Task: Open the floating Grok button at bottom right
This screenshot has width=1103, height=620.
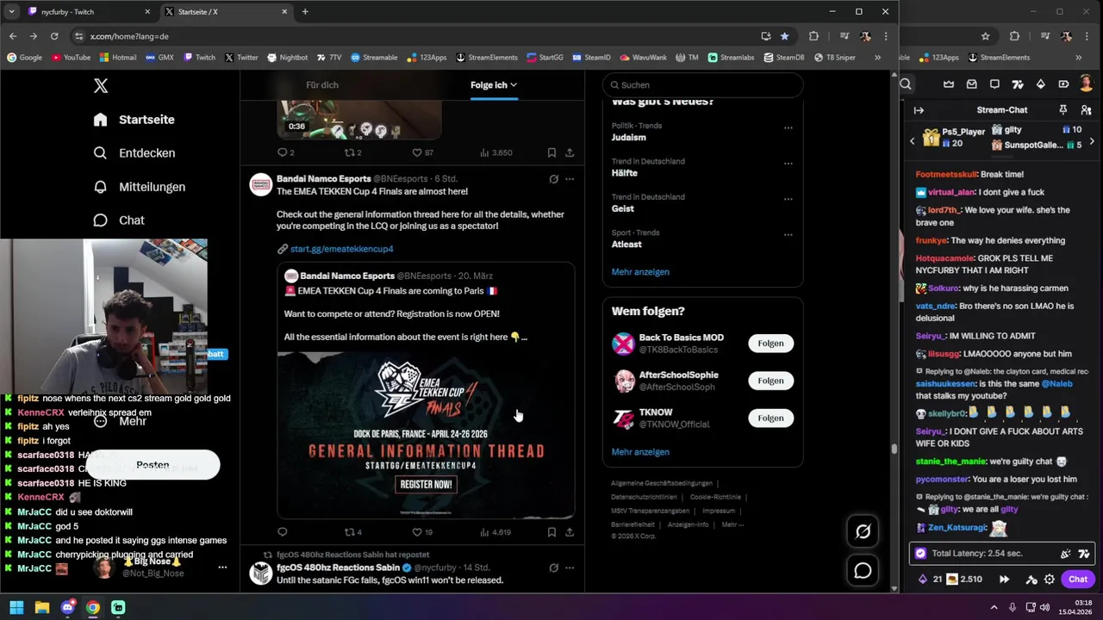Action: pos(863,532)
